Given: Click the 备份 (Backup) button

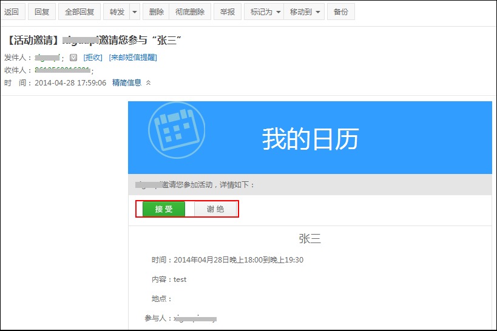Looking at the screenshot, I should [x=341, y=12].
